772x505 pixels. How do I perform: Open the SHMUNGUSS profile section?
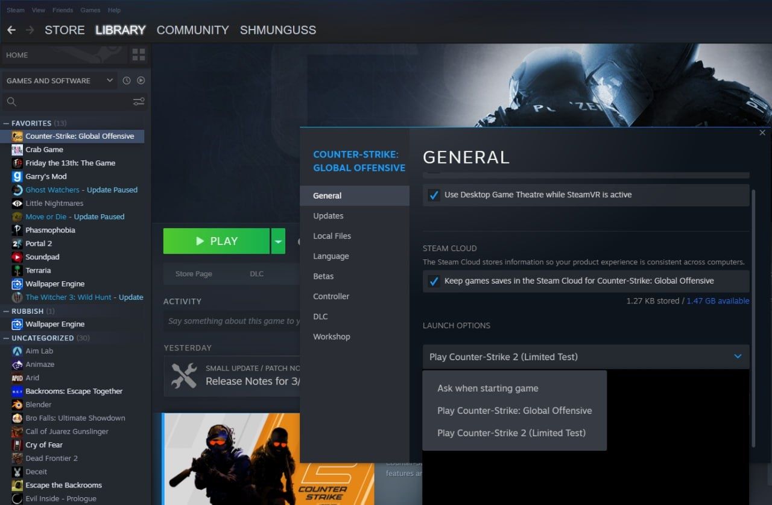[x=278, y=30]
